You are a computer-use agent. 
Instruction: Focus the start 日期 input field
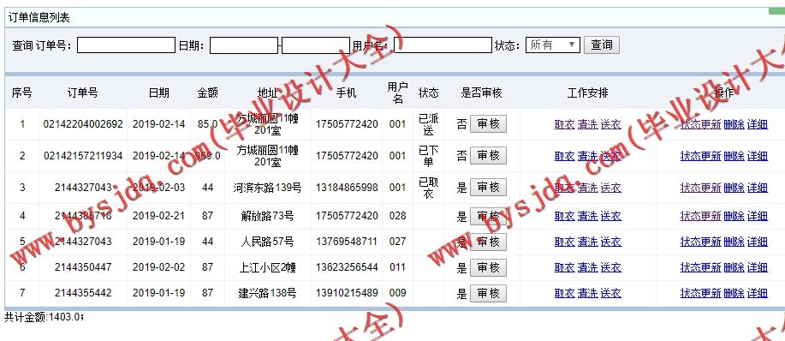click(x=244, y=45)
